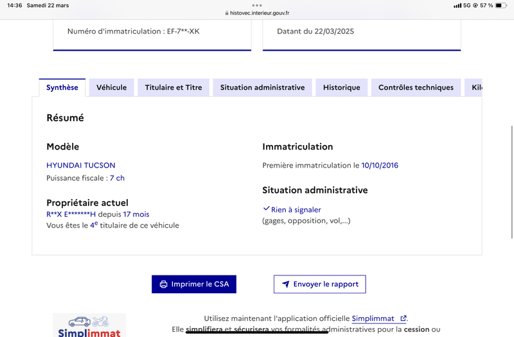514x337 pixels.
Task: Click the checkmark beside Rien à signaler
Action: [266, 208]
